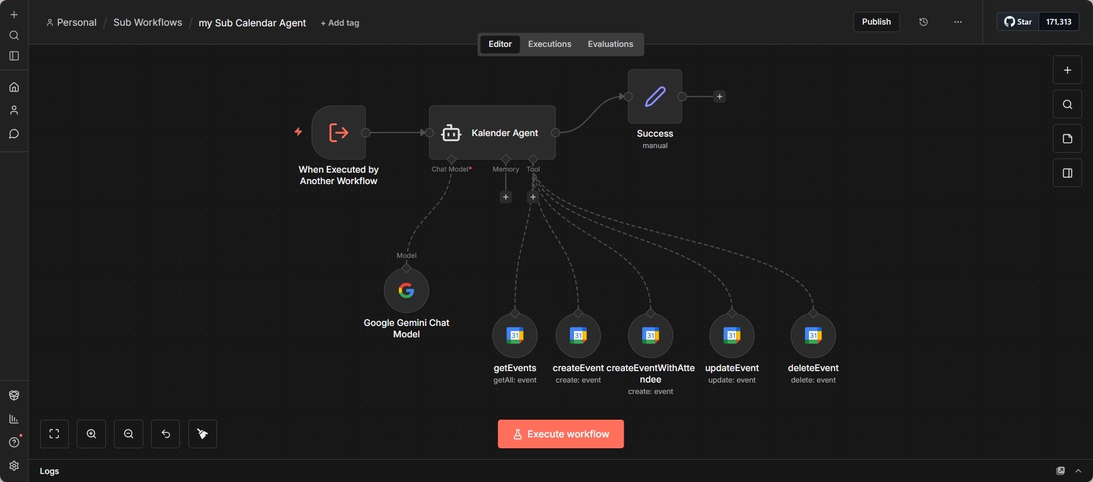Expand the Logs panel chevron

(x=1078, y=471)
